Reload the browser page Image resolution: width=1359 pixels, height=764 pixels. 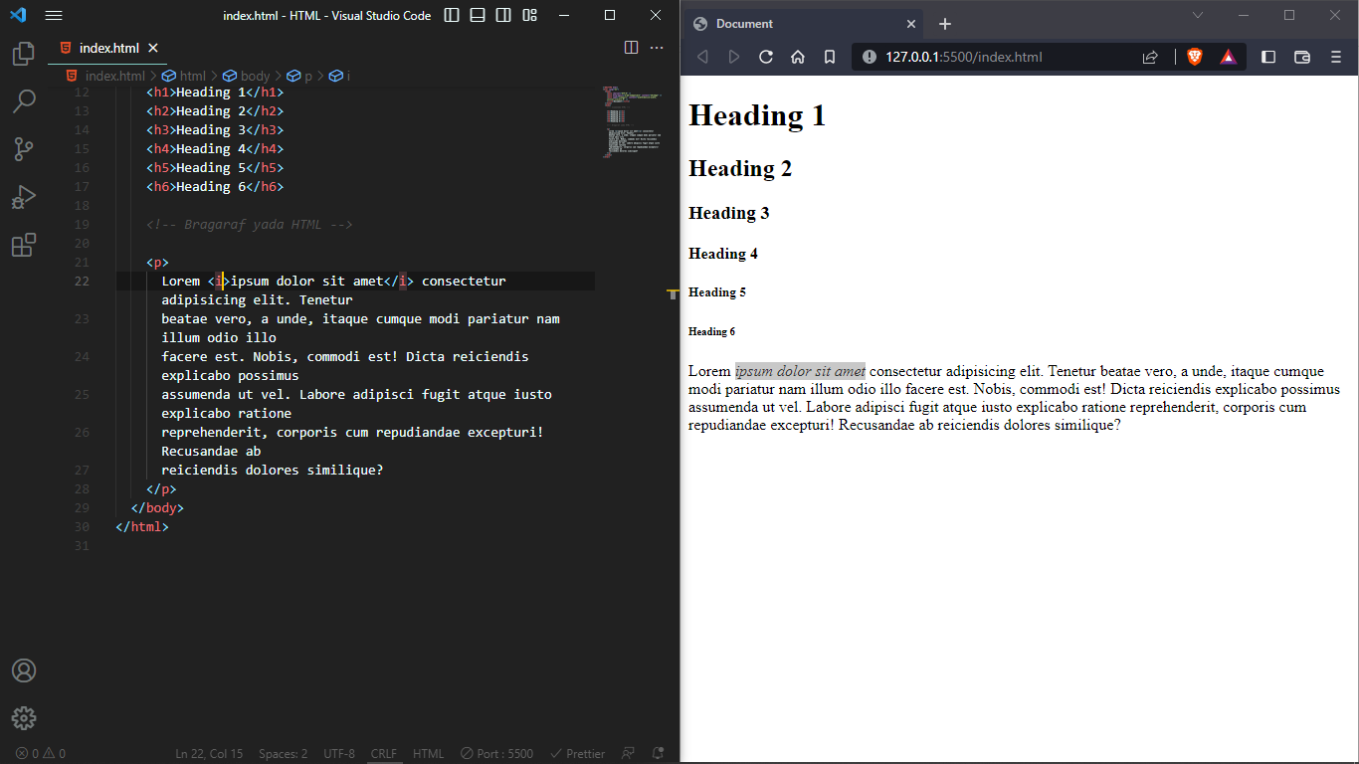[x=766, y=57]
